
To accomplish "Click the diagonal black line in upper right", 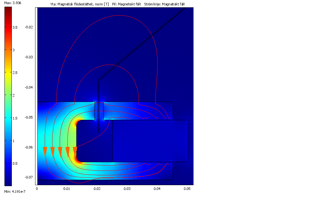I will pyautogui.click(x=144, y=41).
